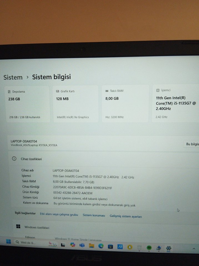Go back to Sistem breadcrumb
Viewport: 199px width, 266px height.
13,77
